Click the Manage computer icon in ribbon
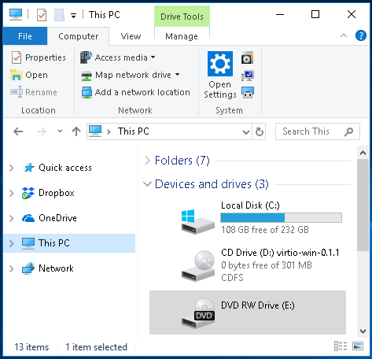The image size is (372, 359). click(x=248, y=92)
